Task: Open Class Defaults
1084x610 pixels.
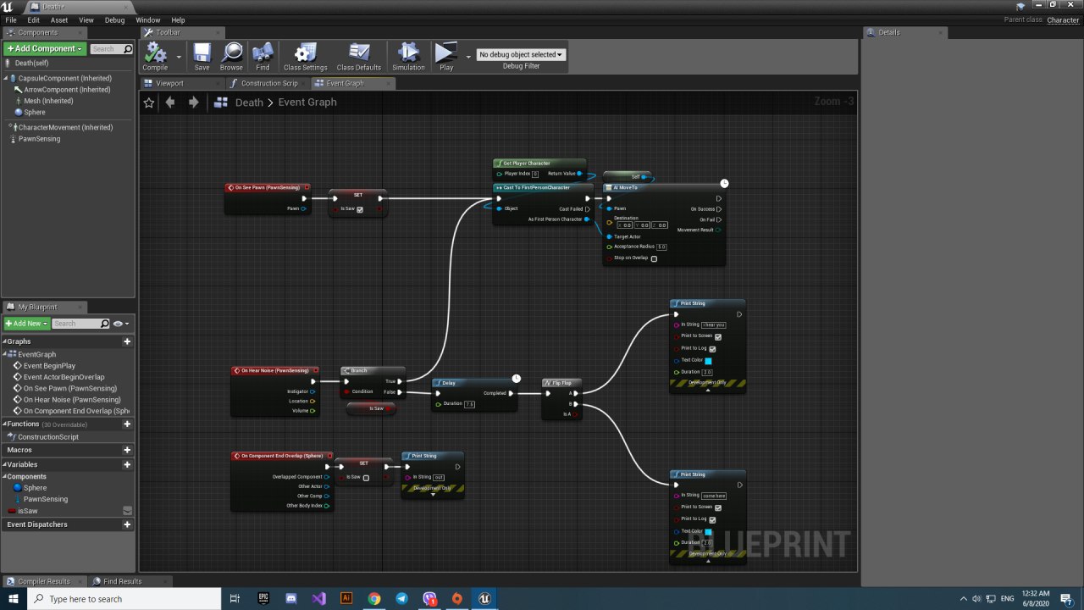Action: click(x=359, y=57)
